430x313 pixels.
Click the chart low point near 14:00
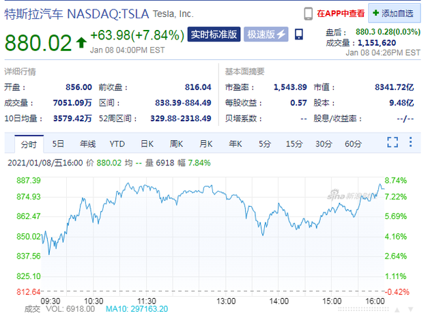[x=263, y=235]
